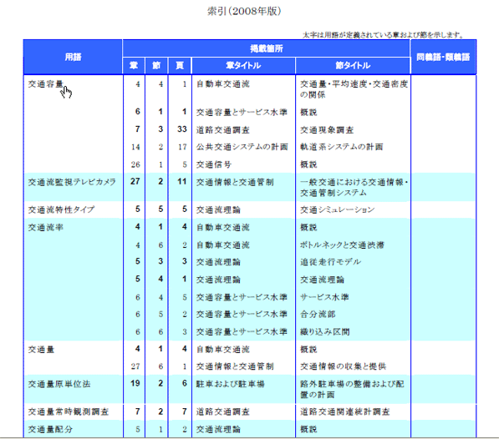Click page number 17 cell
The image size is (499, 439).
182,147
